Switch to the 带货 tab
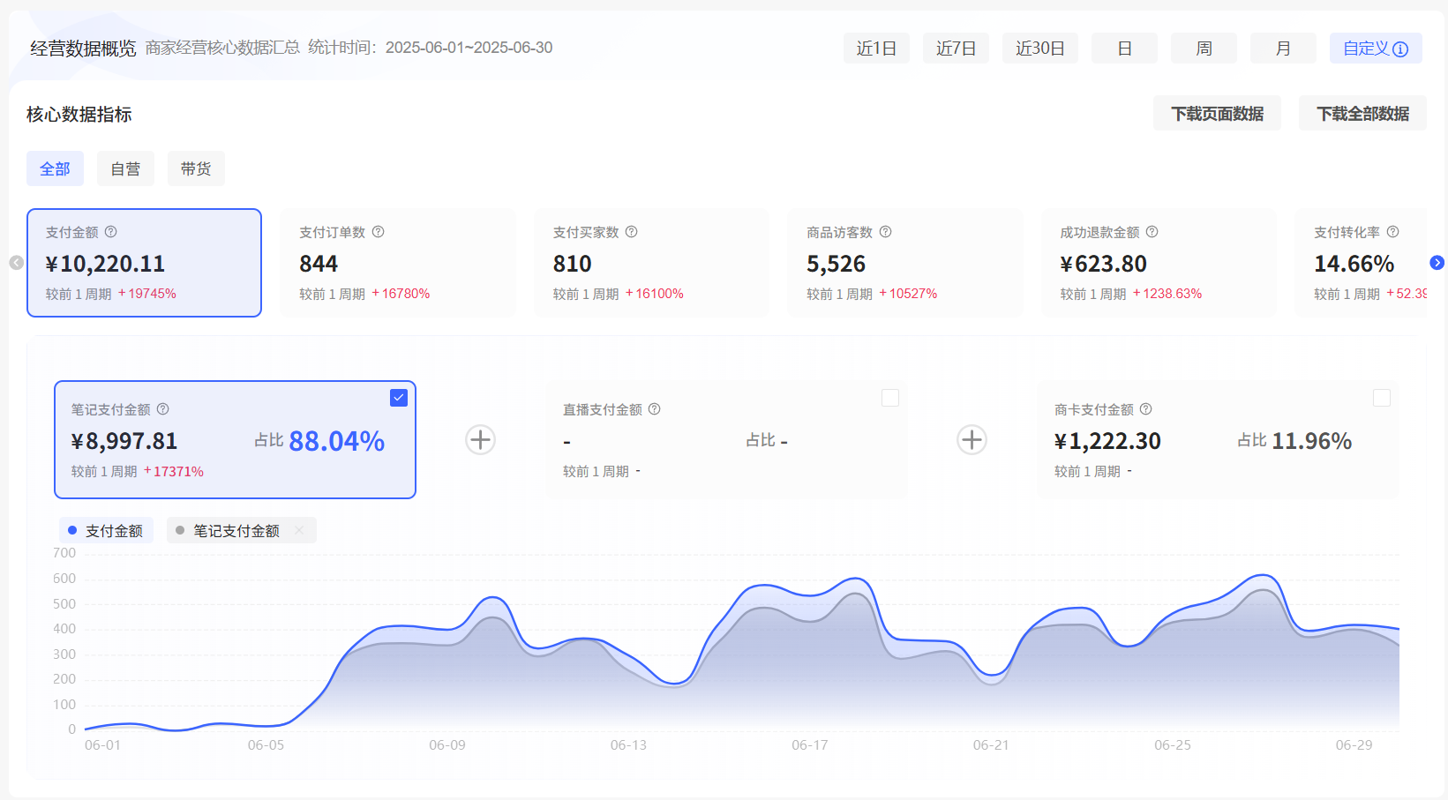The height and width of the screenshot is (800, 1448). point(196,168)
